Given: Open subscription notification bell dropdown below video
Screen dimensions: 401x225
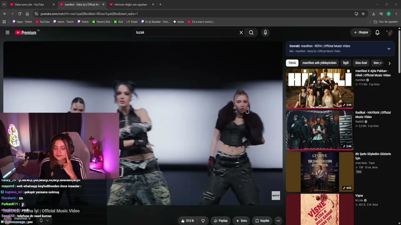Looking at the screenshot, I should point(44,220).
